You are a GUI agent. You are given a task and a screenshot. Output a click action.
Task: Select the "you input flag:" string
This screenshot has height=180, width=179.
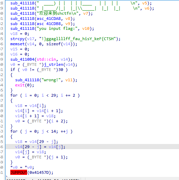[57, 28]
